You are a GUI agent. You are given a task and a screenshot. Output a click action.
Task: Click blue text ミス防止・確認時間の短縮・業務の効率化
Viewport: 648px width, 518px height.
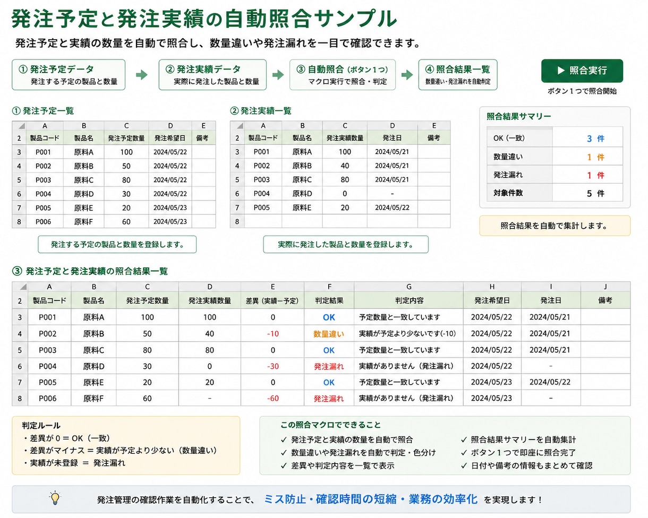pyautogui.click(x=370, y=499)
